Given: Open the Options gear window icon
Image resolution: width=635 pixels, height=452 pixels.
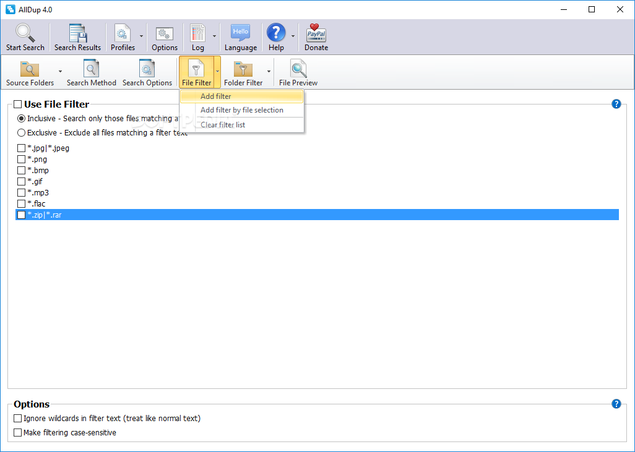Looking at the screenshot, I should click(165, 33).
